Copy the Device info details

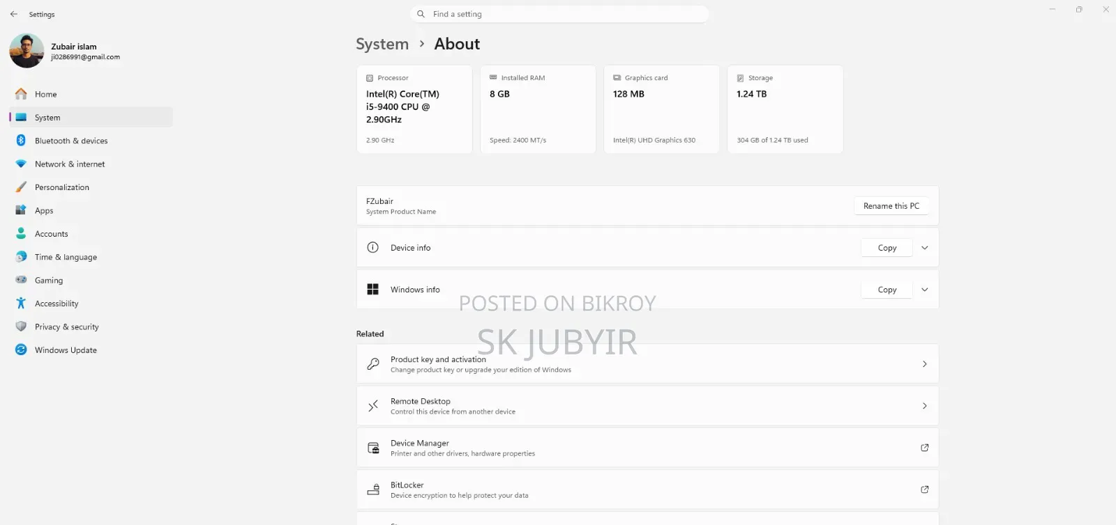click(887, 248)
